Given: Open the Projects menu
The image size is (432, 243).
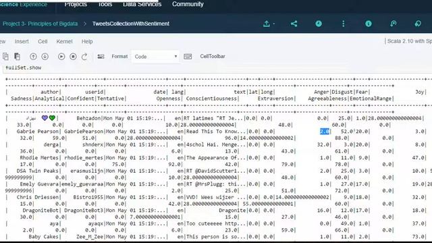Looking at the screenshot, I should 76,4.
